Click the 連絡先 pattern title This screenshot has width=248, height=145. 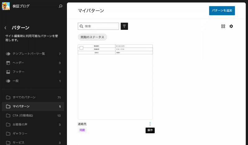[82, 124]
